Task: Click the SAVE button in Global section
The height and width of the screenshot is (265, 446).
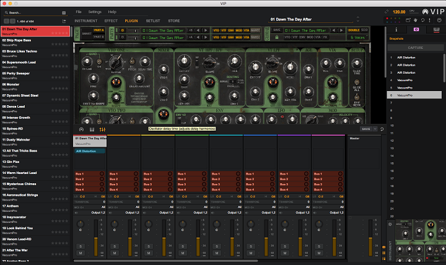Action: pyautogui.click(x=277, y=29)
